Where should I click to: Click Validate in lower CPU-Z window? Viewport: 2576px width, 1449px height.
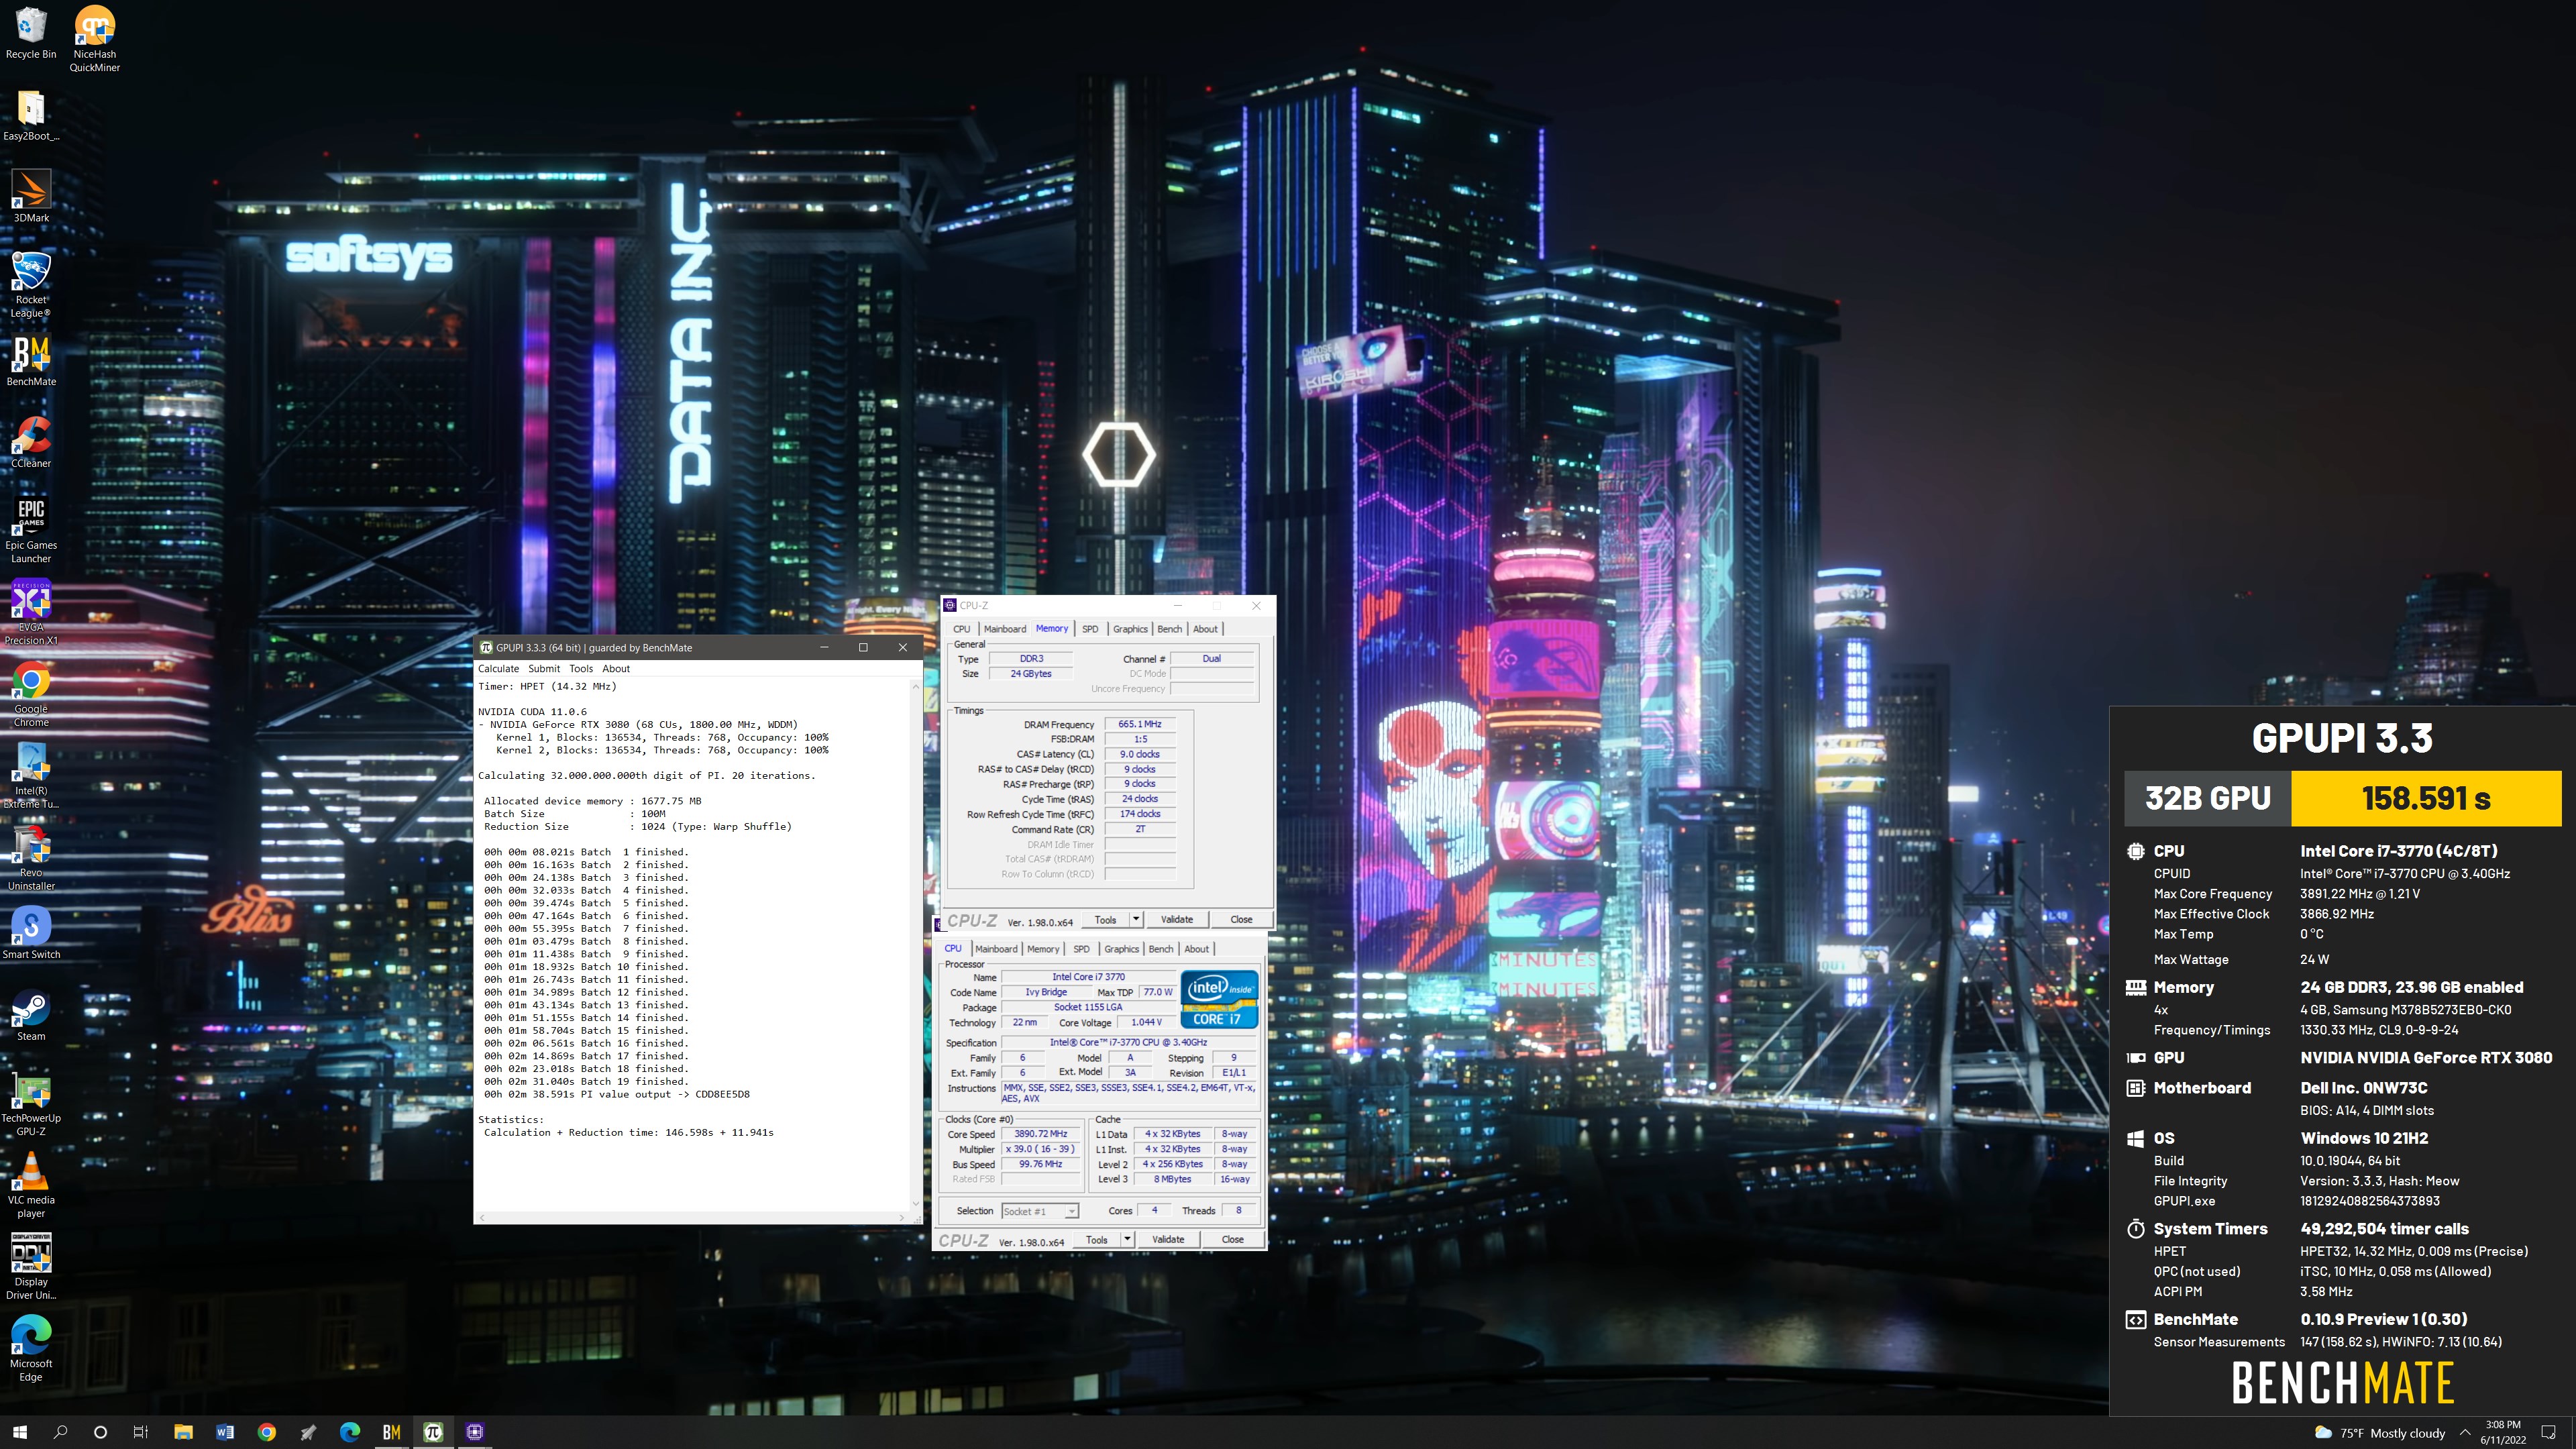pyautogui.click(x=1168, y=1239)
